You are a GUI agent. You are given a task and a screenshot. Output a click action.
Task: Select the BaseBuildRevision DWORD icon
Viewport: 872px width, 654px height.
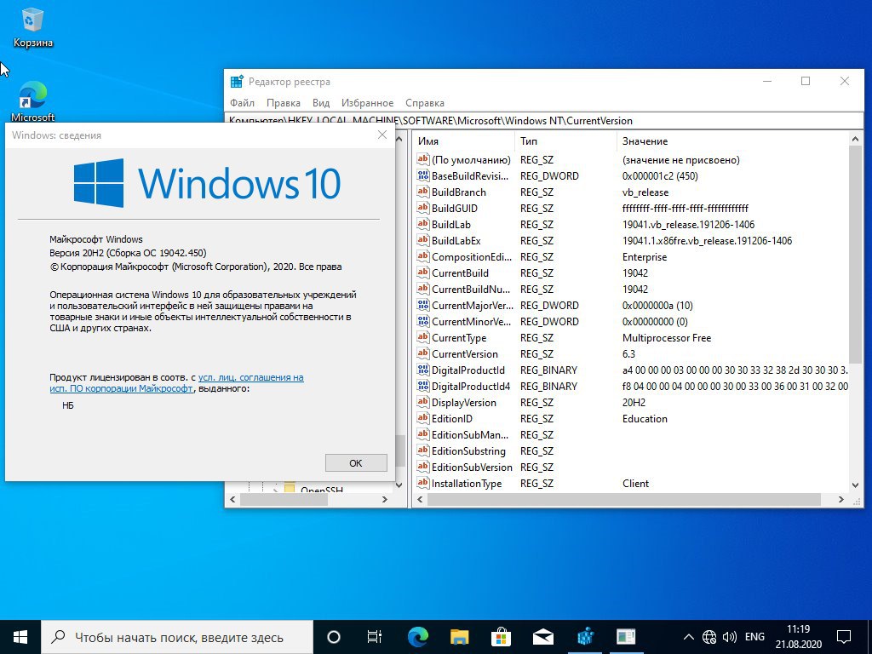422,175
